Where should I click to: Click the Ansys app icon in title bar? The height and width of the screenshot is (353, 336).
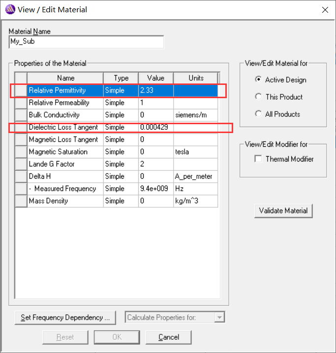(x=10, y=10)
